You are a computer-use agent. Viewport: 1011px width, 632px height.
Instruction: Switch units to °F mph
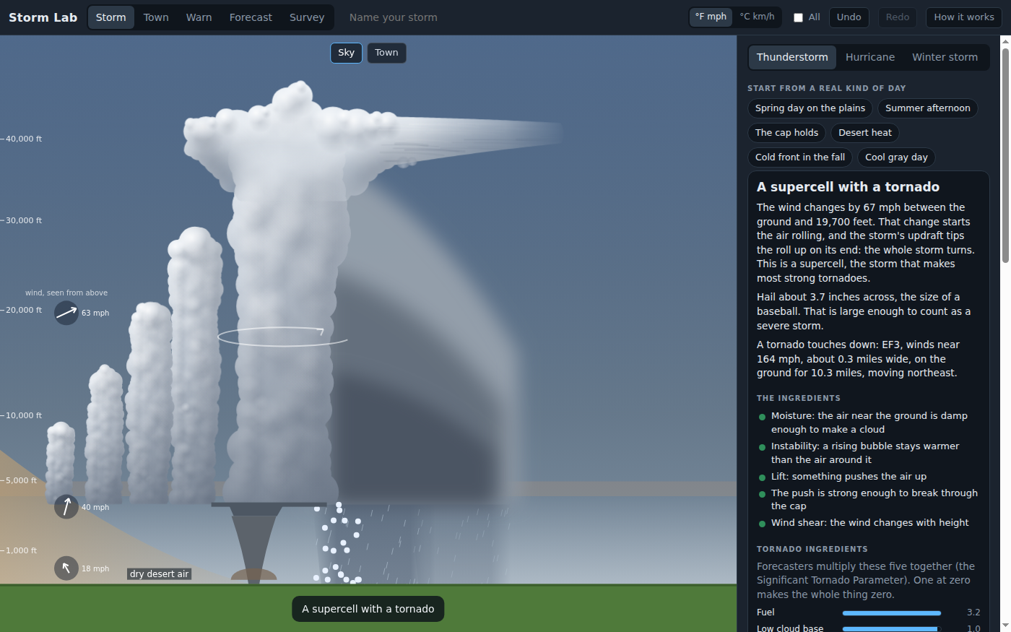point(711,17)
